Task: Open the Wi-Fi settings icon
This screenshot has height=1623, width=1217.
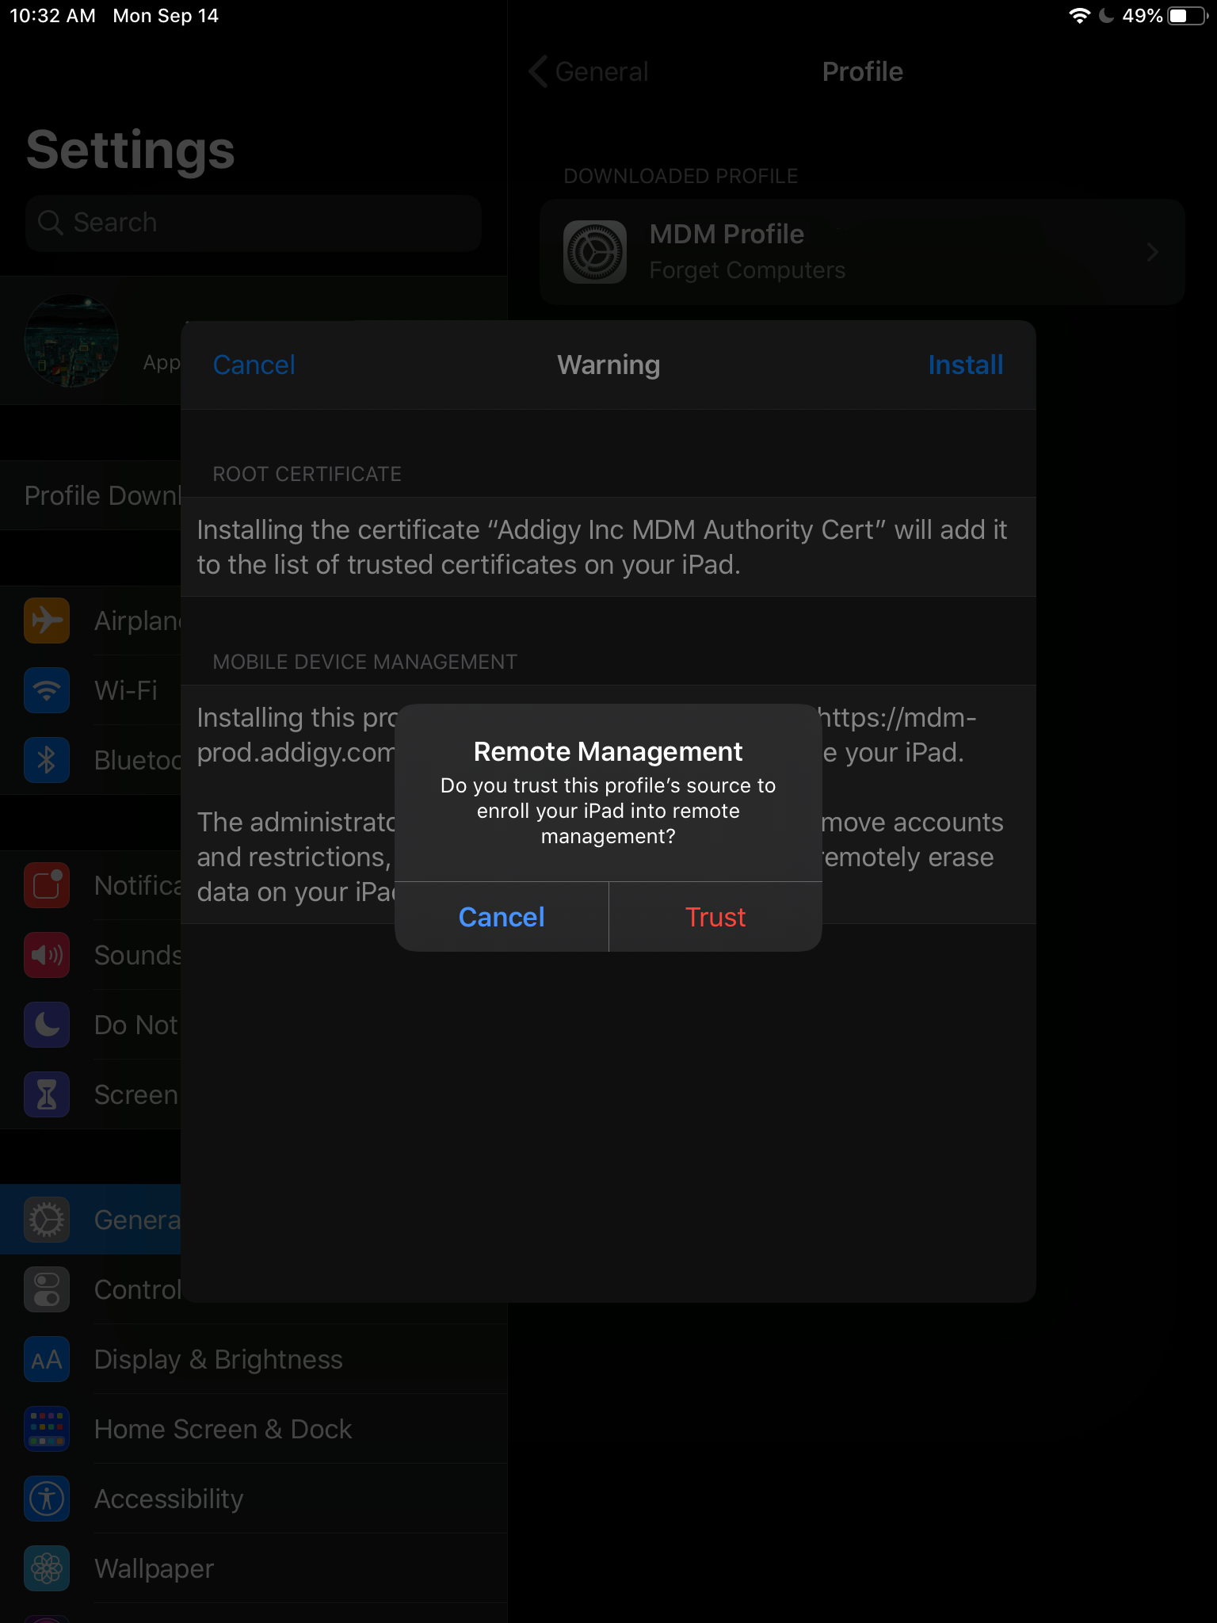Action: click(x=47, y=690)
